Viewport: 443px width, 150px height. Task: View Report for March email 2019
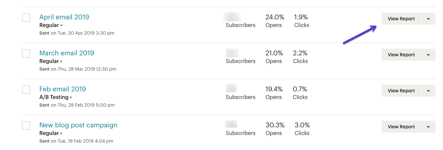click(x=401, y=55)
